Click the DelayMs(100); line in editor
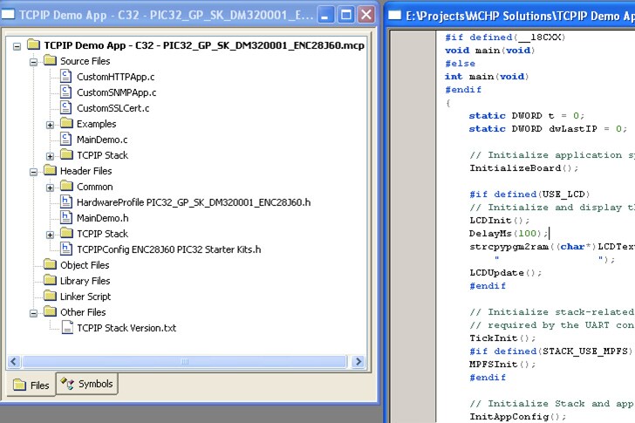 (509, 234)
